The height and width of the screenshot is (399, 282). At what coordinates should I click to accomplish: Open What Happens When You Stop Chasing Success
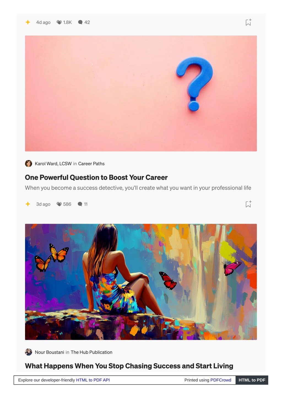pos(129,366)
